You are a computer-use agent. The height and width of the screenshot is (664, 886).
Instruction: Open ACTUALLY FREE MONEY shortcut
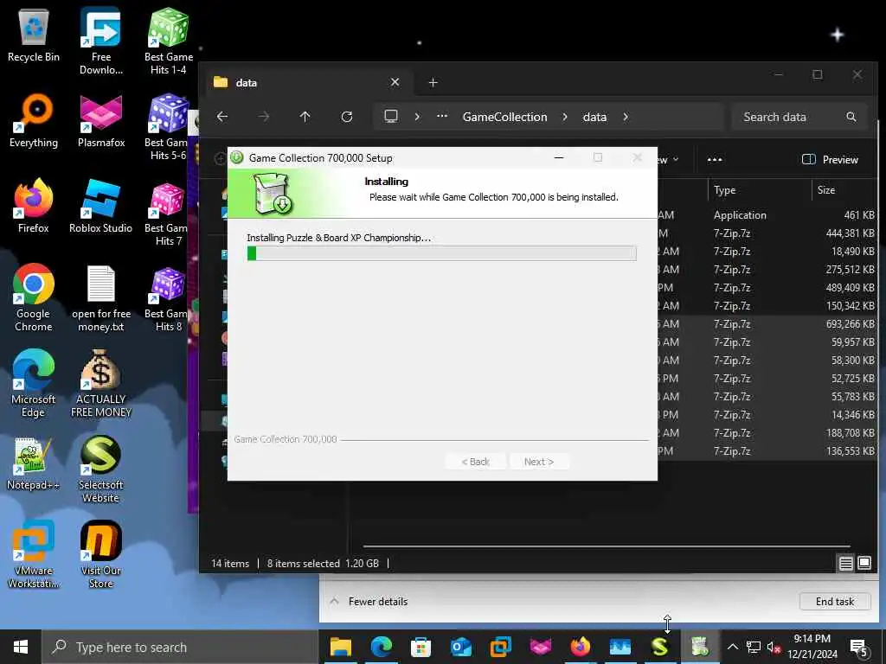click(x=100, y=384)
